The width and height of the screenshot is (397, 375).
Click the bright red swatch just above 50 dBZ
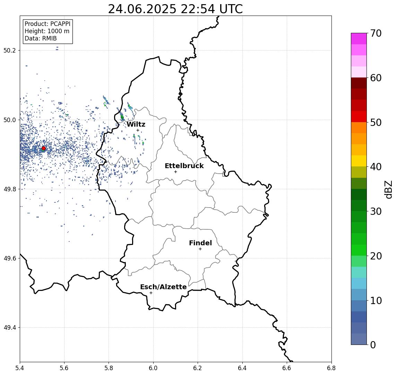(x=359, y=117)
